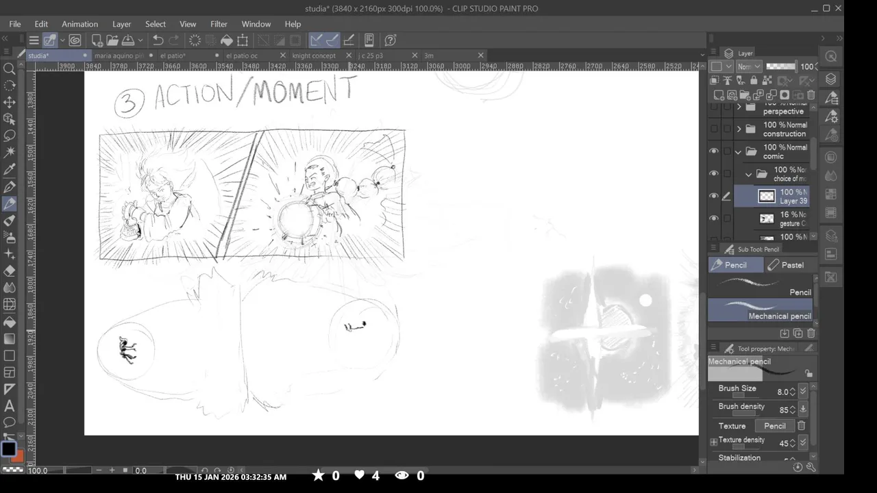The height and width of the screenshot is (493, 877).
Task: Show the construction folder layer
Action: 714,129
